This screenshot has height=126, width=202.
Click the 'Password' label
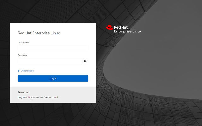pyautogui.click(x=22, y=55)
